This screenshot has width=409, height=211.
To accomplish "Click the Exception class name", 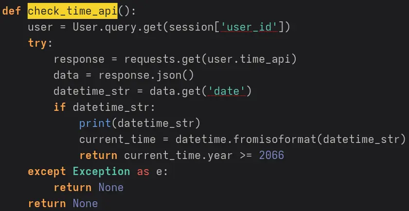I will pyautogui.click(x=101, y=172).
